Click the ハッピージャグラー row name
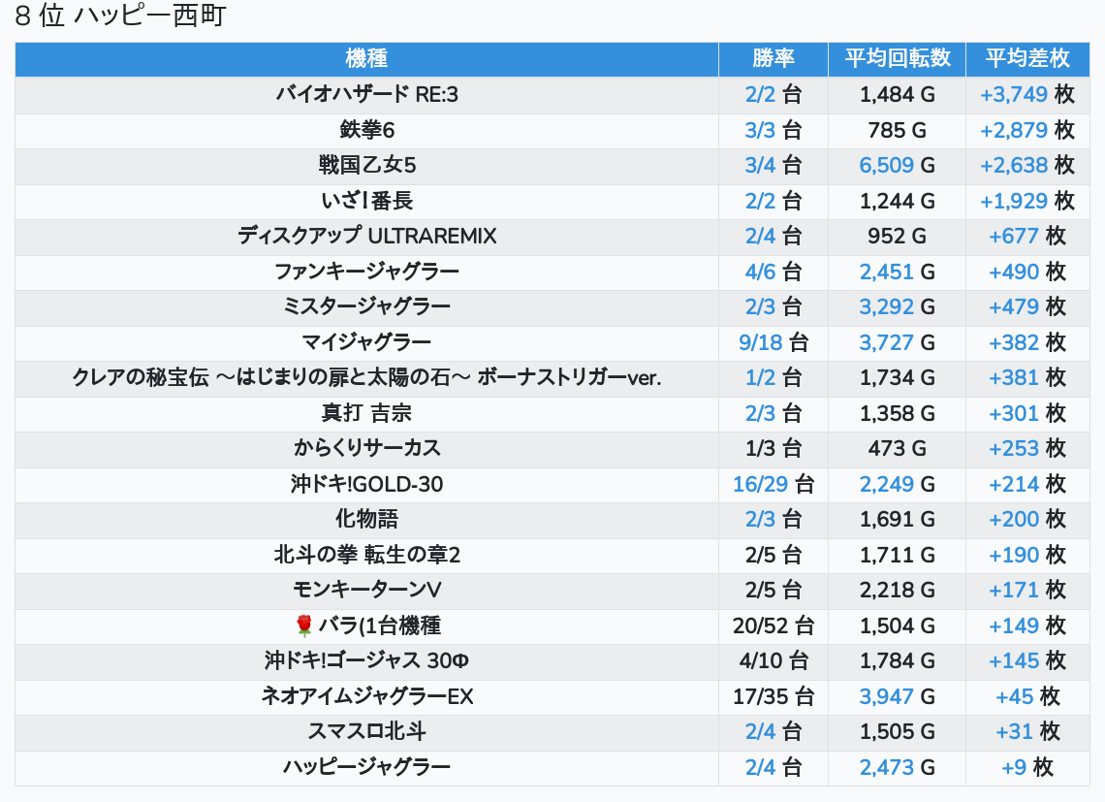Screen dimensions: 1105x802 [x=366, y=767]
